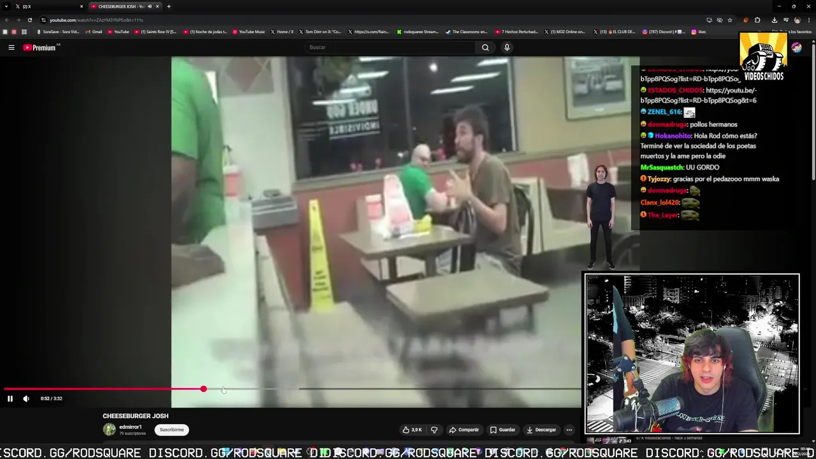Start voice search with microphone icon
The width and height of the screenshot is (816, 459).
coord(507,47)
